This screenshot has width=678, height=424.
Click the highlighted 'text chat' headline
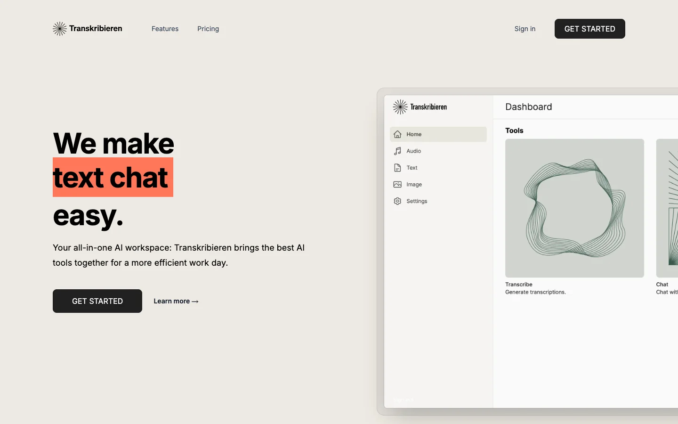pyautogui.click(x=113, y=177)
